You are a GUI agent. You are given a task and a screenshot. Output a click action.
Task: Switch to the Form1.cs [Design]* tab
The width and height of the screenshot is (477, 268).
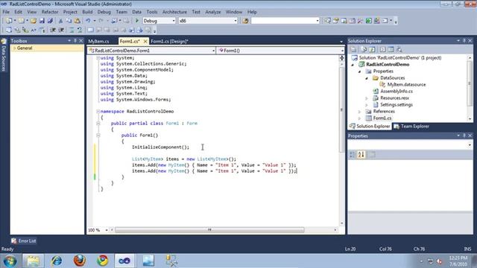pos(169,41)
